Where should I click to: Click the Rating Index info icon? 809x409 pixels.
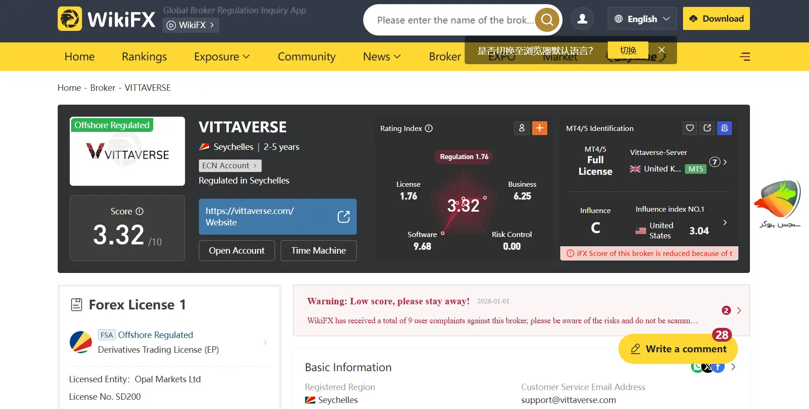pyautogui.click(x=429, y=129)
